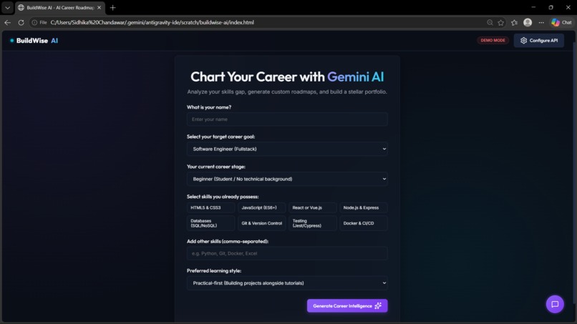Click the Chart Your Career heading
The width and height of the screenshot is (577, 324).
coord(287,77)
